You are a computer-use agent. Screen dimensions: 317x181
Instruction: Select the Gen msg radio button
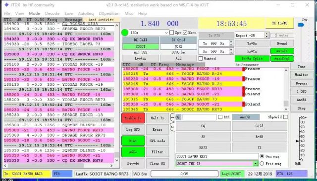tap(262, 156)
